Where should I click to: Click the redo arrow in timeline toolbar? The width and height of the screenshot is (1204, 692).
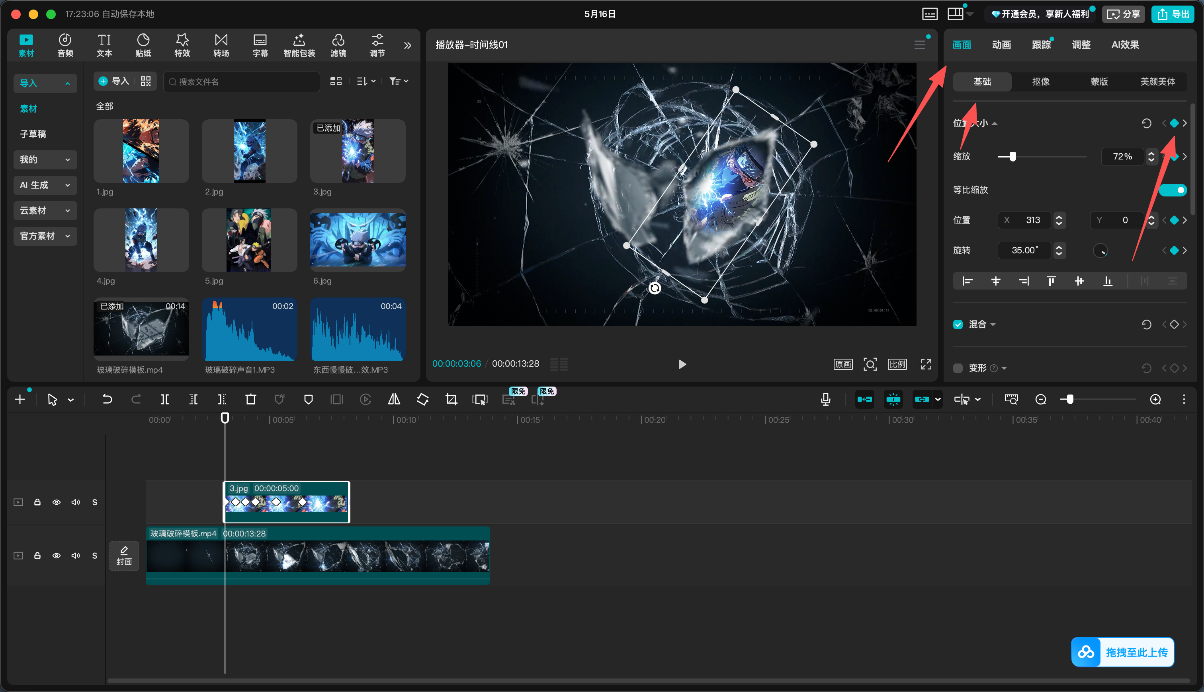136,400
